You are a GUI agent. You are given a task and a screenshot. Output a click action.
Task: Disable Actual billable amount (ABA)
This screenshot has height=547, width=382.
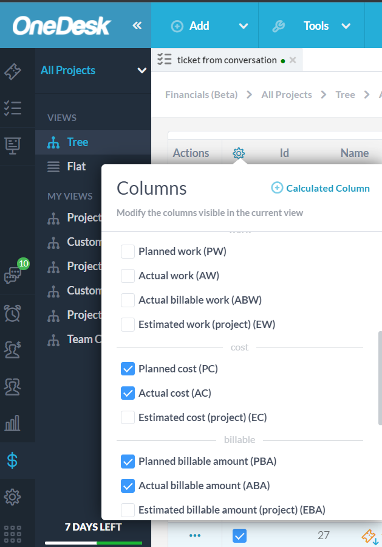click(x=128, y=486)
